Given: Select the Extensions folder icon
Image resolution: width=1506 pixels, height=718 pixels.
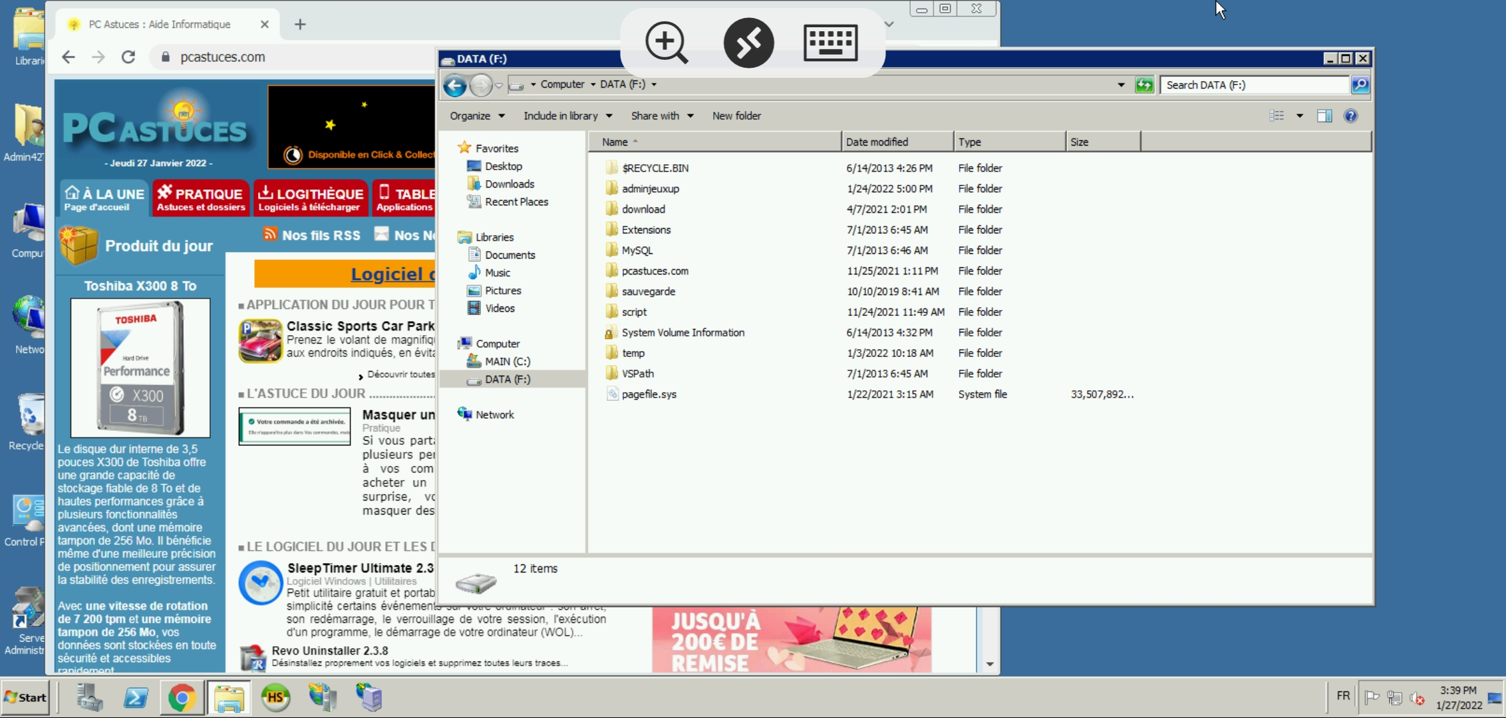Looking at the screenshot, I should (611, 229).
